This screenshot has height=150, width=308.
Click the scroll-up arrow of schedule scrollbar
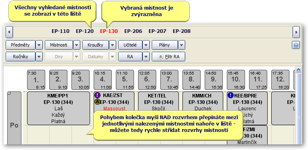click(x=298, y=70)
